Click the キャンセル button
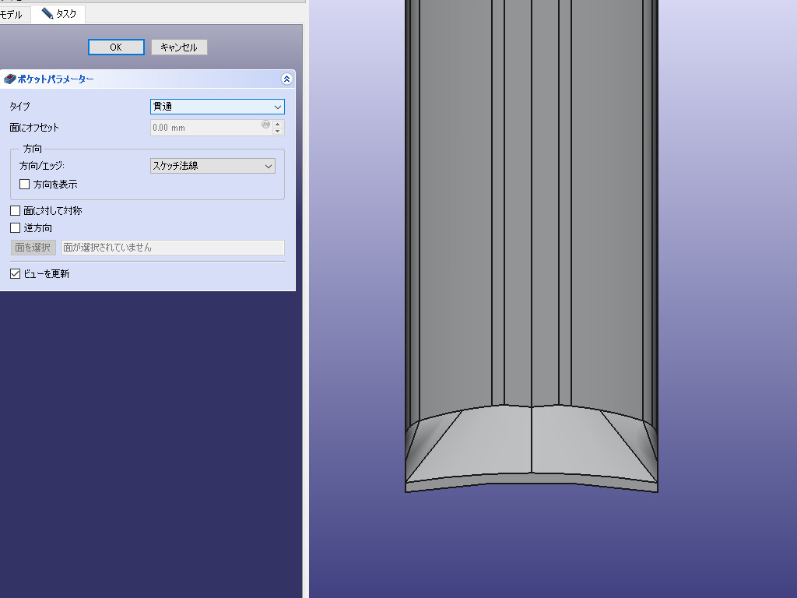Screen dimensions: 797x598 [x=179, y=47]
